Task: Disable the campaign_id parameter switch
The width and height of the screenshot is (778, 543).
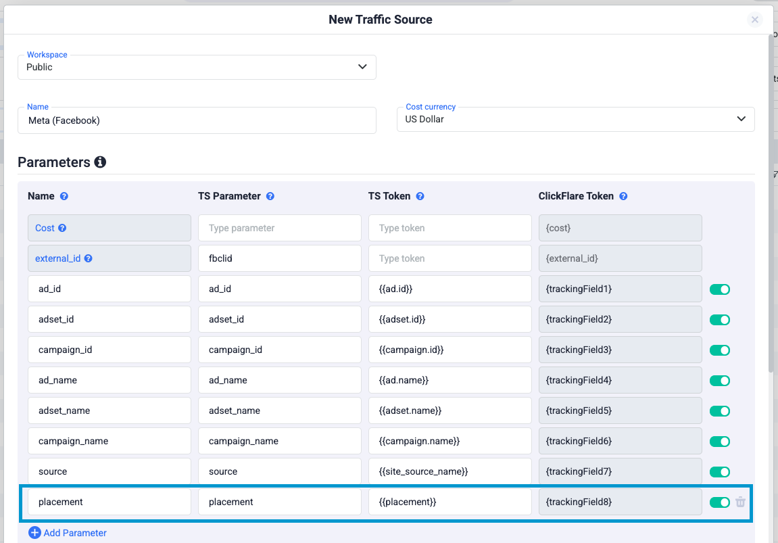Action: click(719, 350)
